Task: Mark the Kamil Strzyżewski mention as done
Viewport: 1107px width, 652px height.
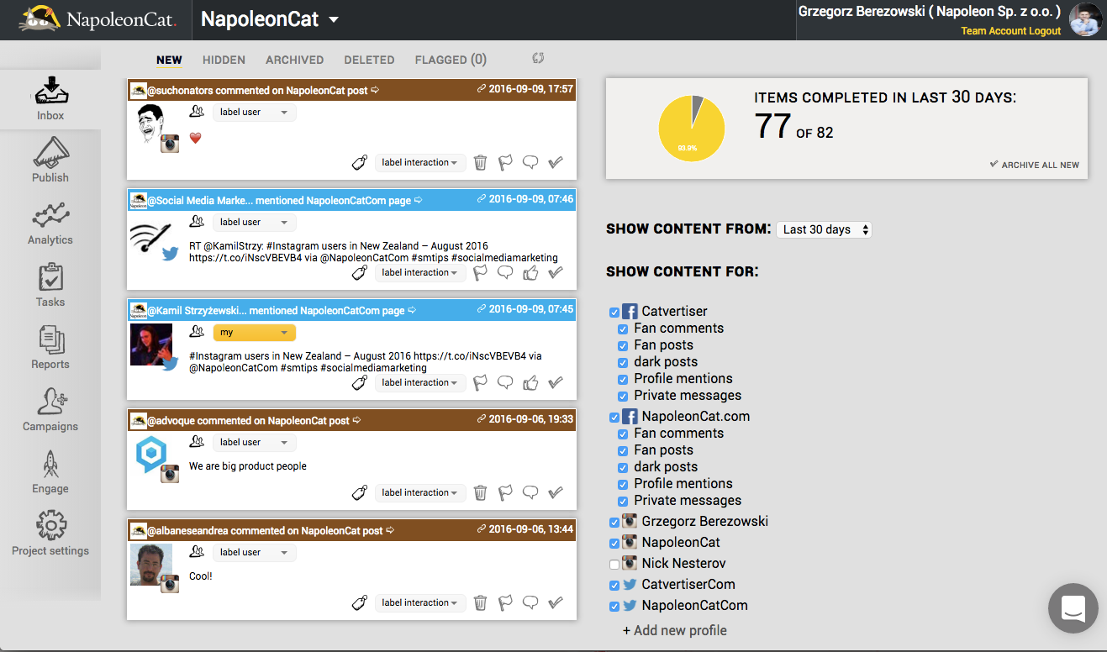Action: (556, 382)
